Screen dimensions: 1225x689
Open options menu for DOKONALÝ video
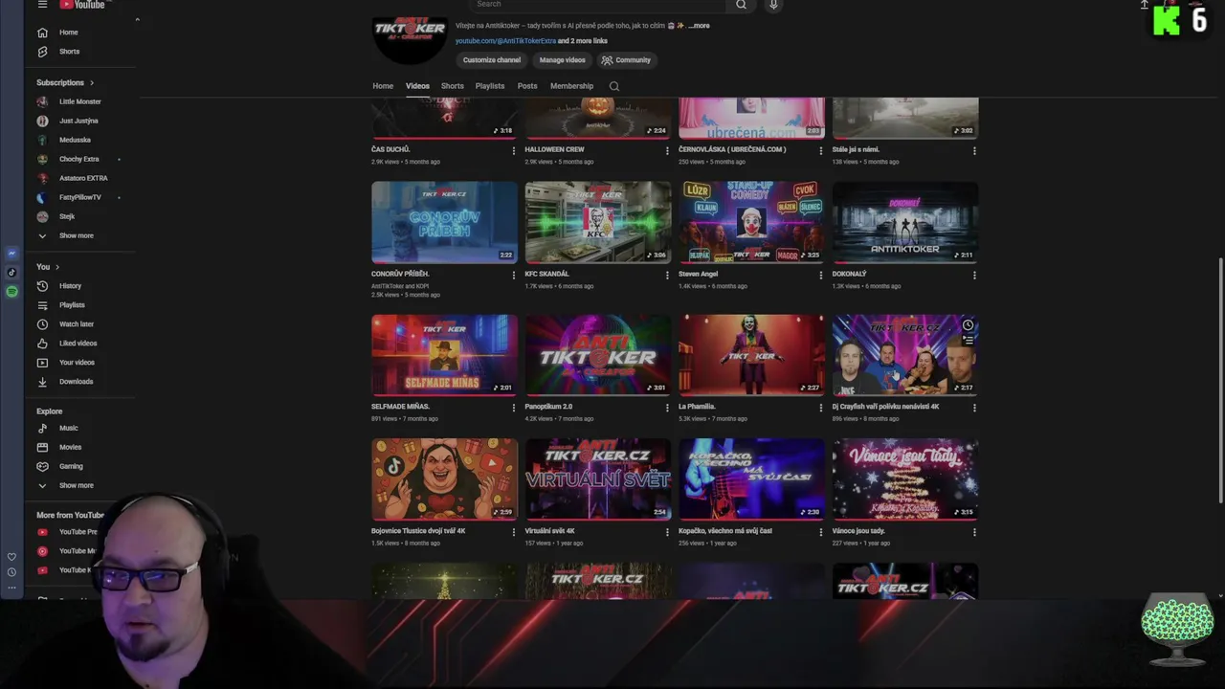click(x=974, y=276)
